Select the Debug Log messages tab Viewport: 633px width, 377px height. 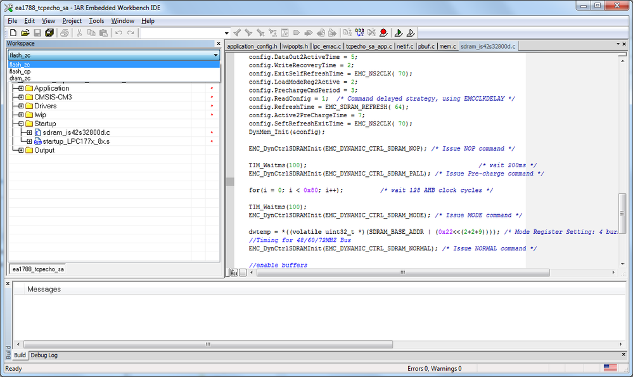point(44,355)
